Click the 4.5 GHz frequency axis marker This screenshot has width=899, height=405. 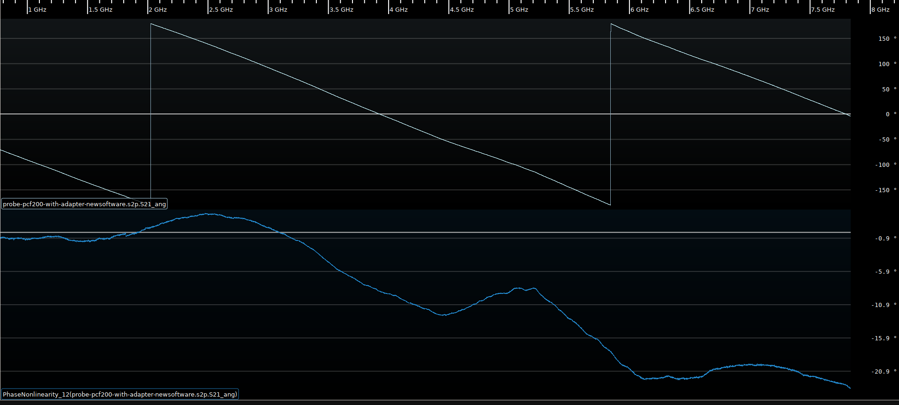(x=462, y=9)
